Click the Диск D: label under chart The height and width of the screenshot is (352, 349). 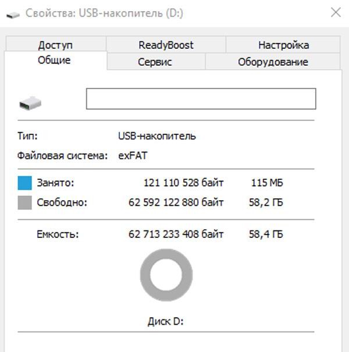coord(166,321)
